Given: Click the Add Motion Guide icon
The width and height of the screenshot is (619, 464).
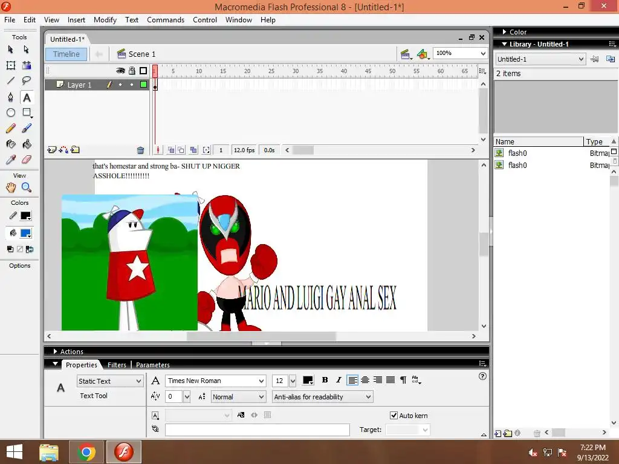Looking at the screenshot, I should point(63,150).
